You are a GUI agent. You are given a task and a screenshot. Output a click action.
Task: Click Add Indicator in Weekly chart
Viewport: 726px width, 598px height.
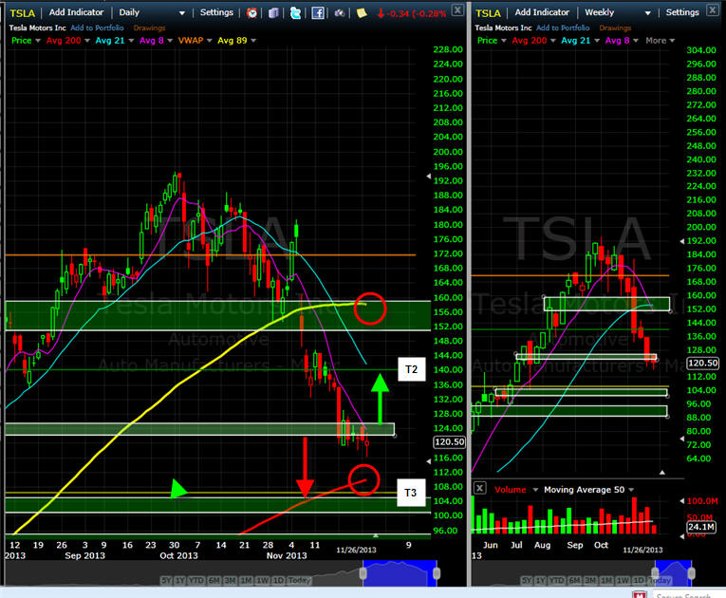click(542, 12)
